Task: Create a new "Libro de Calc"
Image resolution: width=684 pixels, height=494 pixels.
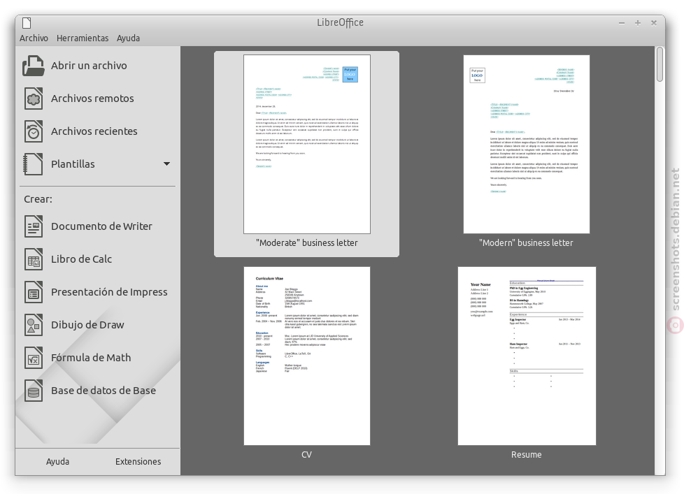Action: (x=82, y=259)
